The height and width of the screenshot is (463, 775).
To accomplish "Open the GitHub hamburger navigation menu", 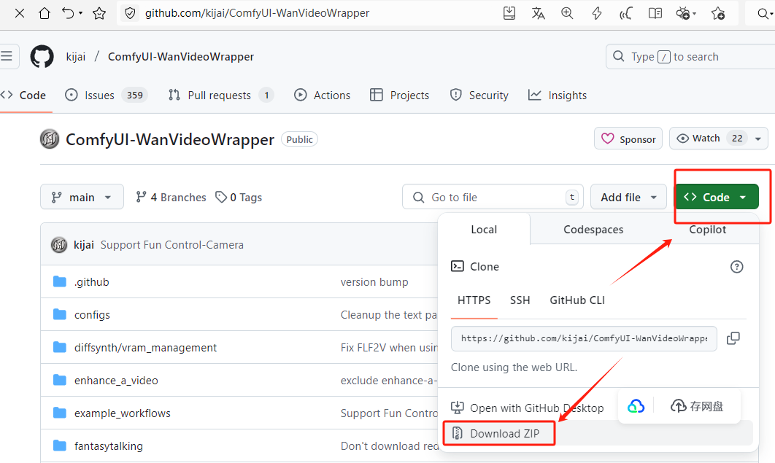I will pos(7,56).
